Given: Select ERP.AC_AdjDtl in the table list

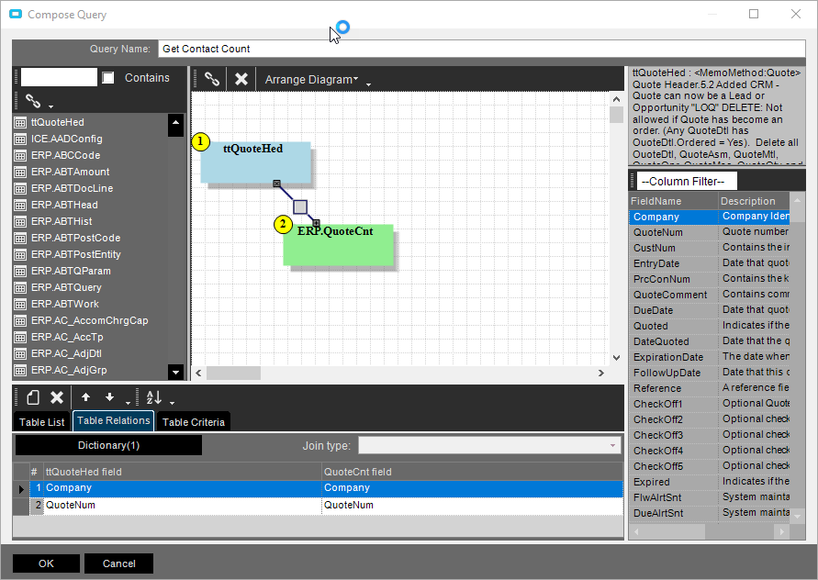Looking at the screenshot, I should (66, 353).
